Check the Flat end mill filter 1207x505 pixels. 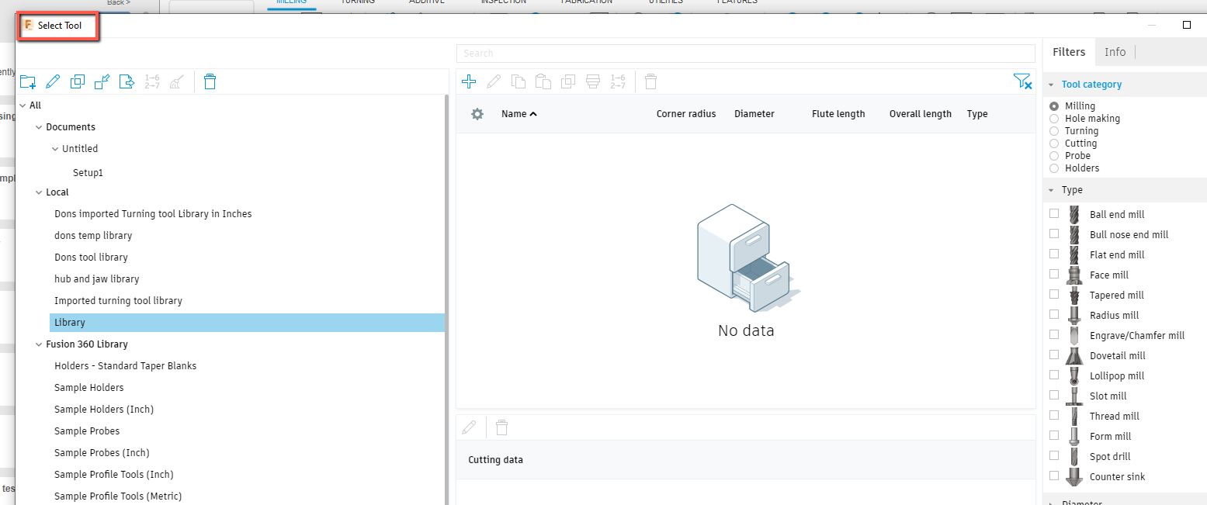(1053, 254)
